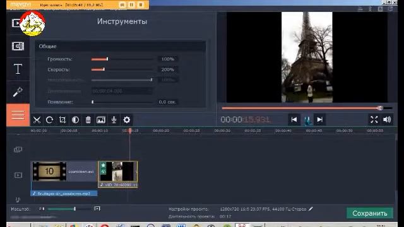
Task: Select the countdown.avi clip on the timeline
Action: [x=64, y=172]
